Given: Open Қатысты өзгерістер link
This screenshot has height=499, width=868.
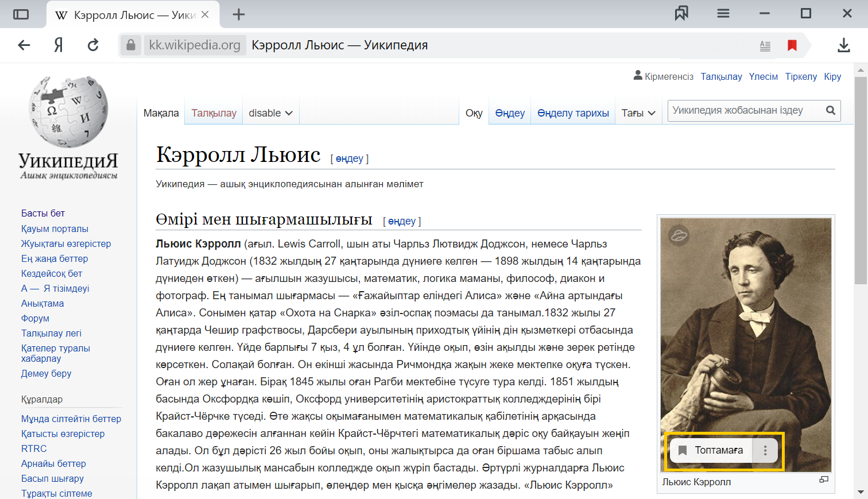Looking at the screenshot, I should pyautogui.click(x=63, y=434).
